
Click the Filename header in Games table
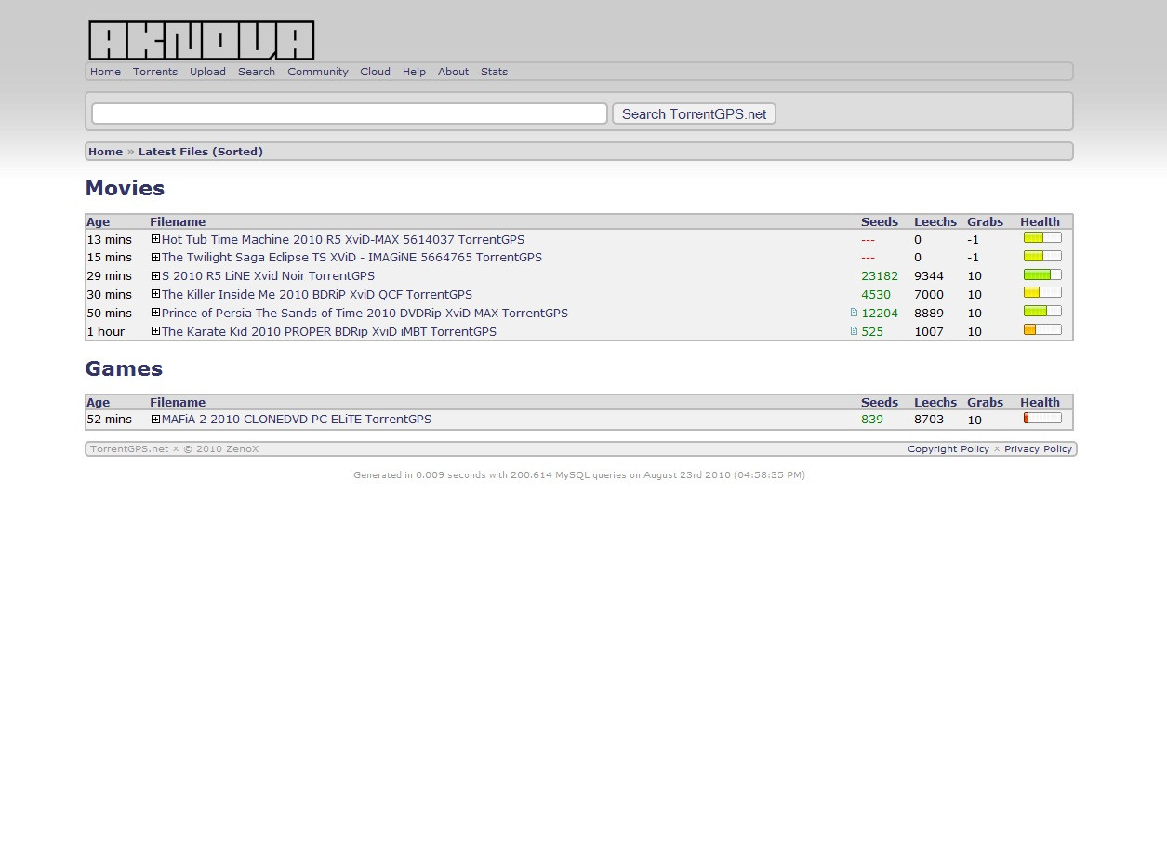(178, 402)
